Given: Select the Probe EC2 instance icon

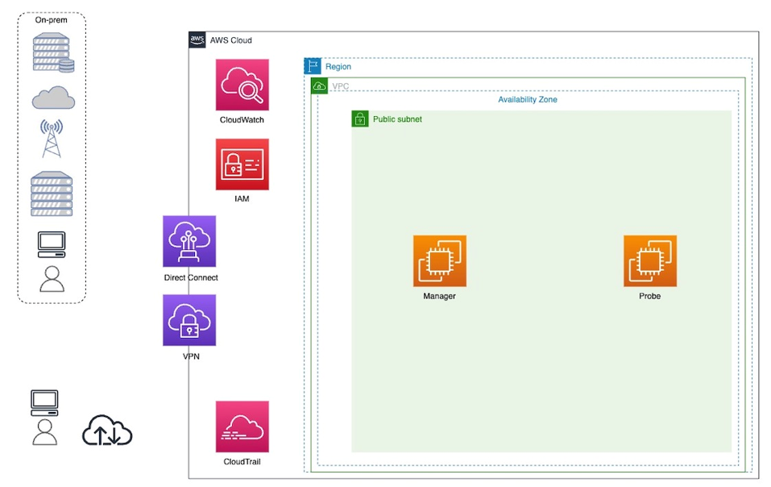Looking at the screenshot, I should (x=649, y=261).
